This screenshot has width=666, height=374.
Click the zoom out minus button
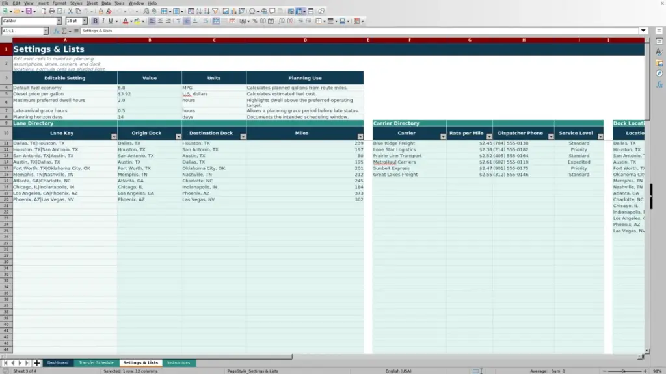[x=604, y=371]
